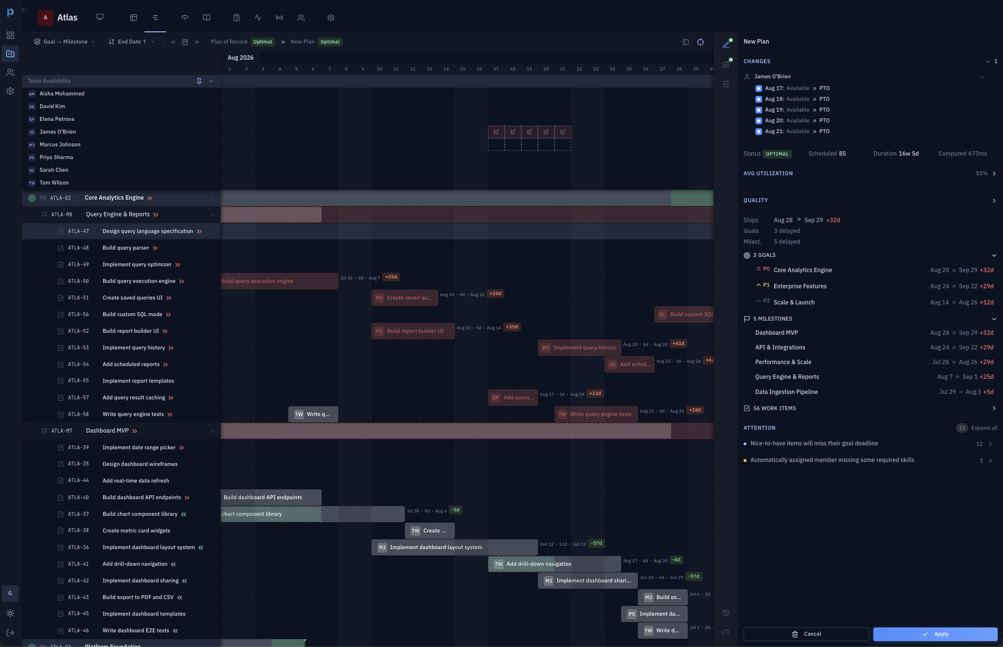Image resolution: width=1003 pixels, height=647 pixels.
Task: Check the ATLA-46 work item checkbox
Action: [61, 631]
